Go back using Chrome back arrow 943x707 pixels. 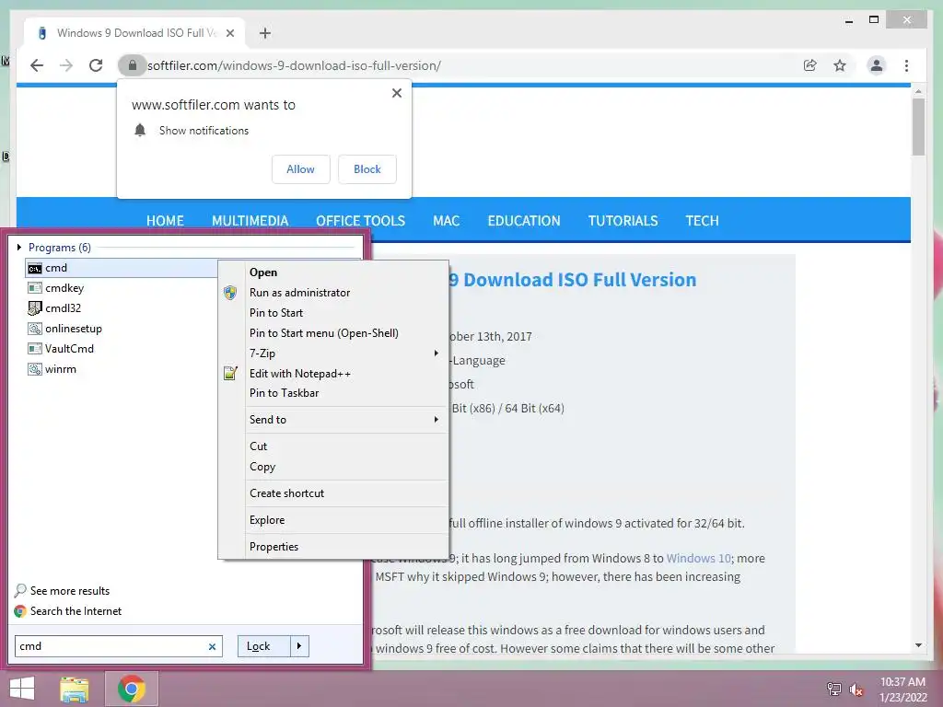click(x=37, y=65)
